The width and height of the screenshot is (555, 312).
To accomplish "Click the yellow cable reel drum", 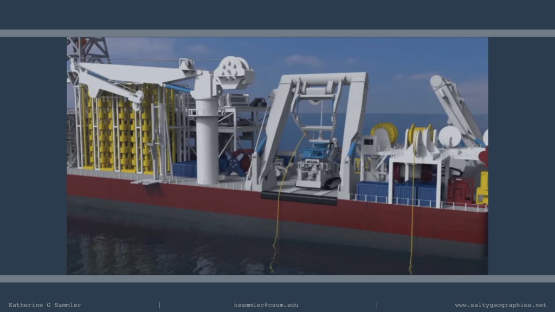I will tap(385, 132).
